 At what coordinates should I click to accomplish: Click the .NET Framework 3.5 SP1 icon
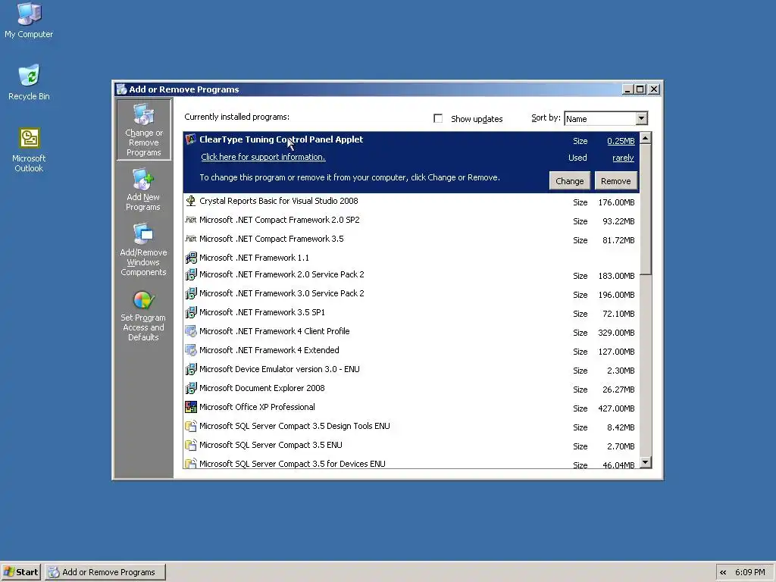coord(190,313)
